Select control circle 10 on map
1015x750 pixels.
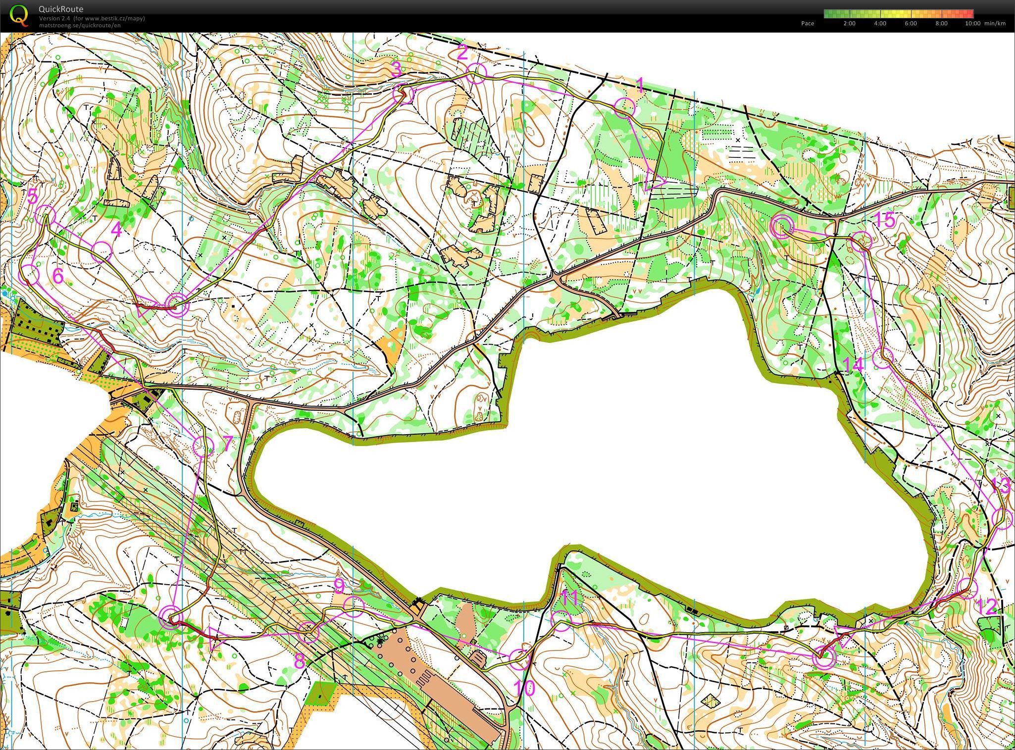[519, 660]
